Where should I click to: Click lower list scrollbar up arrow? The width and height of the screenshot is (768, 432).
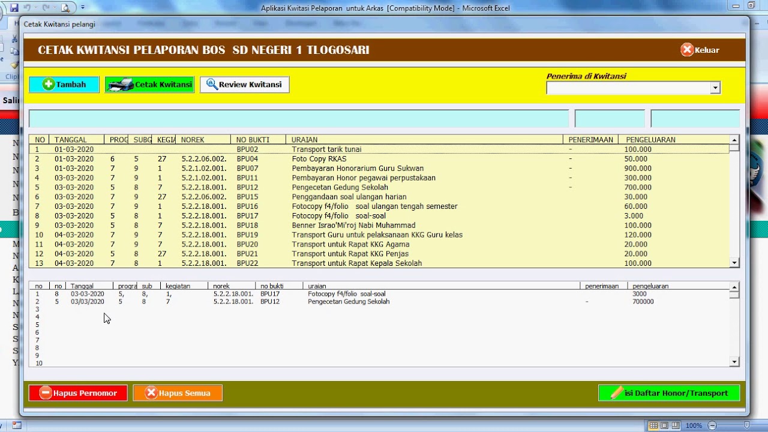coord(734,287)
